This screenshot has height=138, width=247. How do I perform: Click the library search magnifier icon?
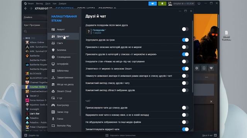(25, 31)
